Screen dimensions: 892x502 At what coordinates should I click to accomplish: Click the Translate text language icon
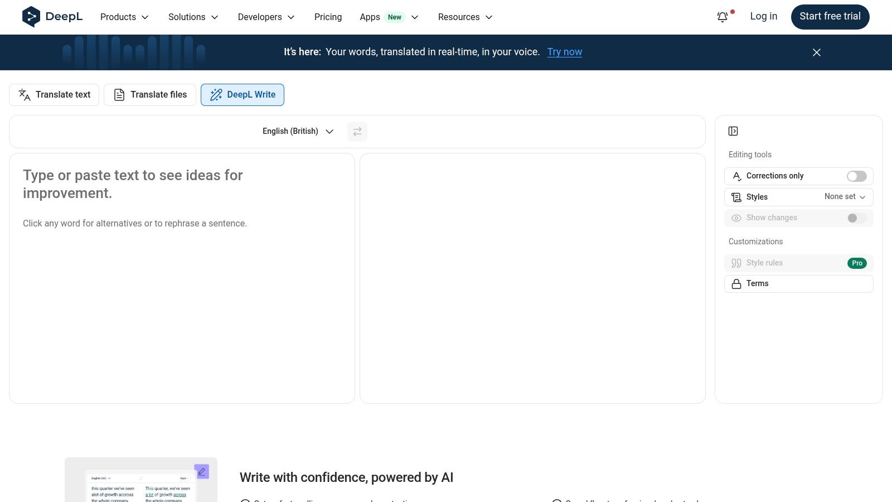pyautogui.click(x=25, y=95)
